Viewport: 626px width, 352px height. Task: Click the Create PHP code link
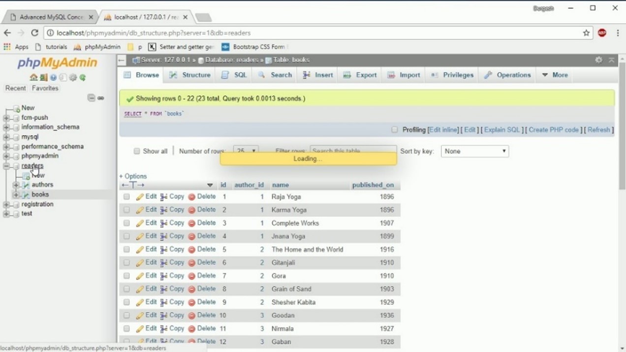[553, 130]
